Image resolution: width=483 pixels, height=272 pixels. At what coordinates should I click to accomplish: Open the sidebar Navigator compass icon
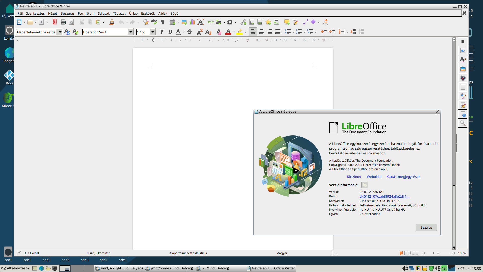click(463, 78)
